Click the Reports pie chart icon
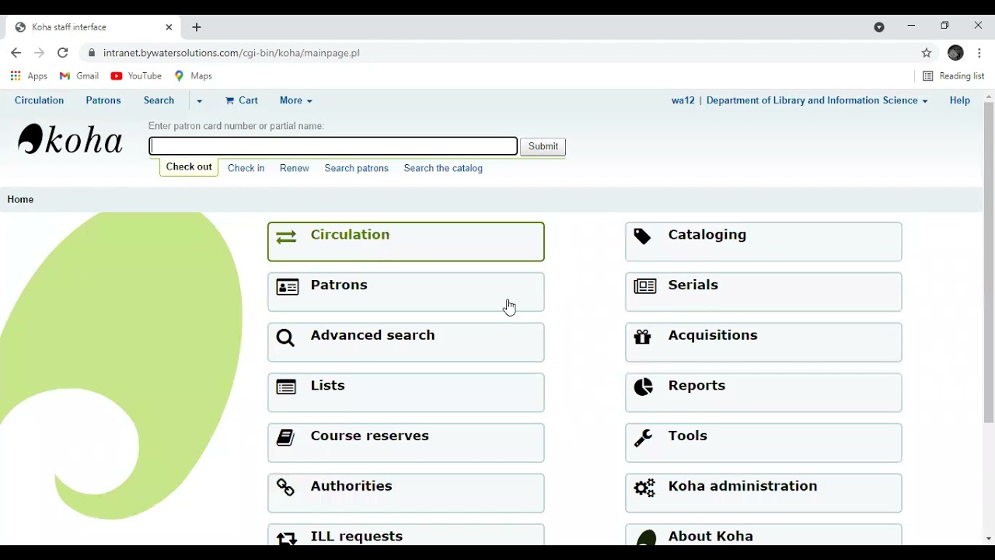 (x=644, y=387)
